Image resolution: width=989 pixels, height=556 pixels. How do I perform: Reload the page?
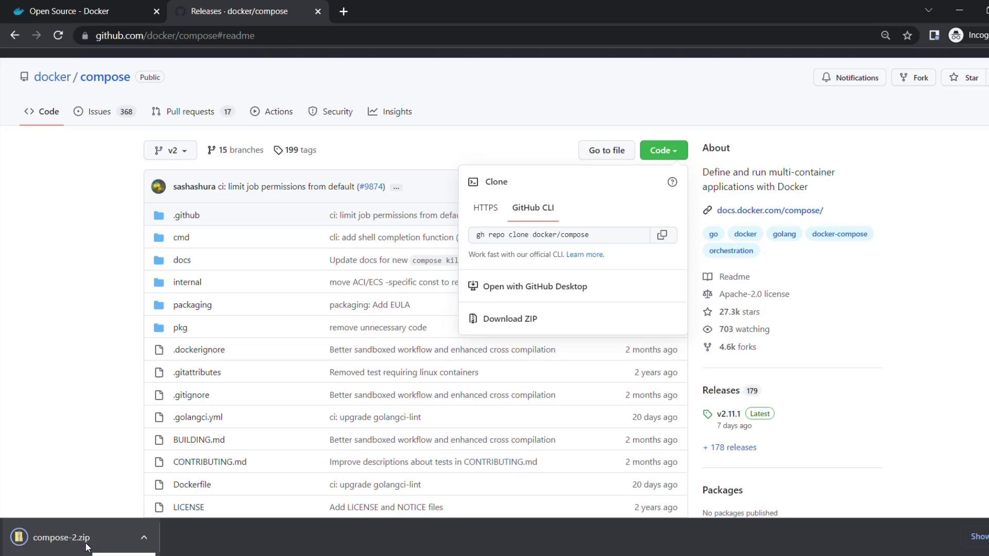58,36
